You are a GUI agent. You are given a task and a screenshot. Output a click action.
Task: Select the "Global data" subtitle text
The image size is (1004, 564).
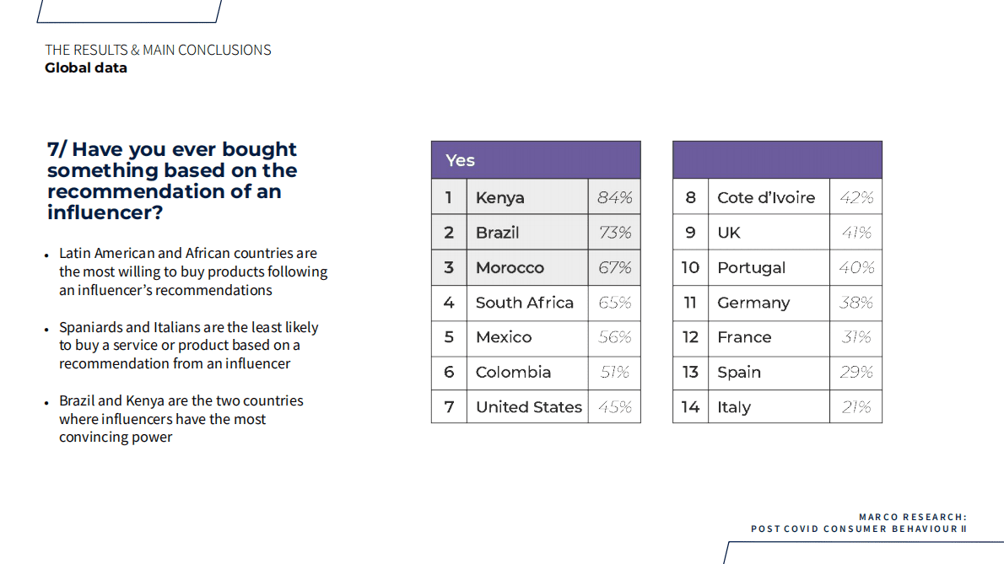86,68
